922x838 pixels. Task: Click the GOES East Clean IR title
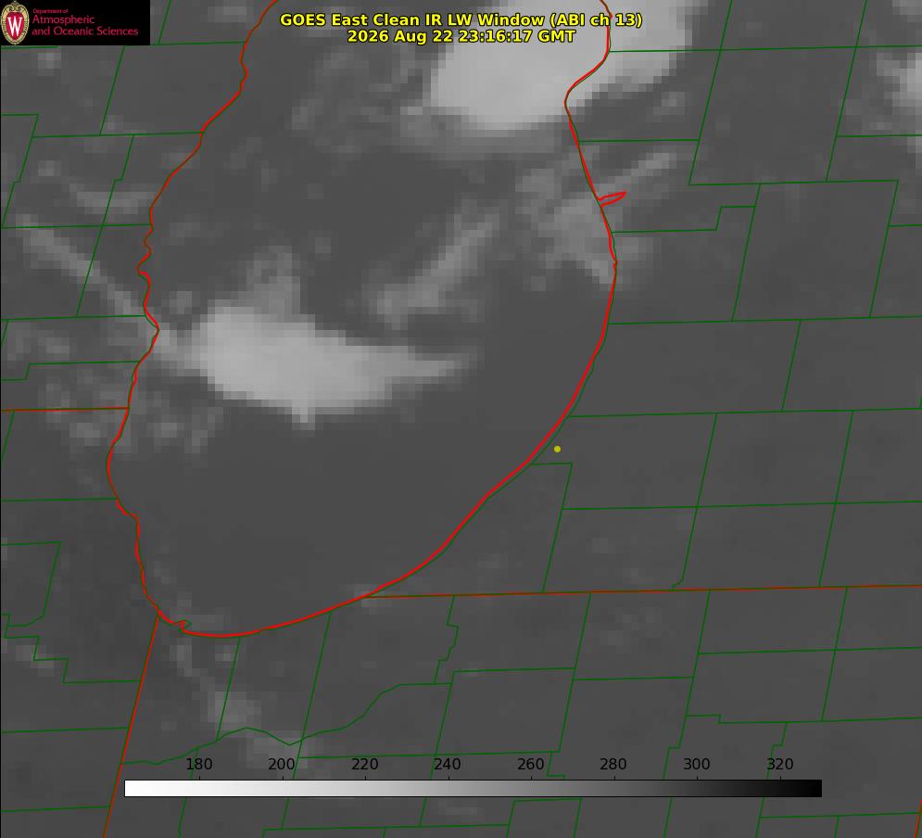(461, 19)
